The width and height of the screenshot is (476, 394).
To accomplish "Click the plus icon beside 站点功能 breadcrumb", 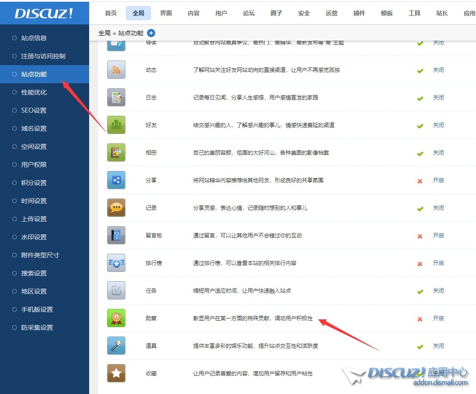I will point(151,33).
